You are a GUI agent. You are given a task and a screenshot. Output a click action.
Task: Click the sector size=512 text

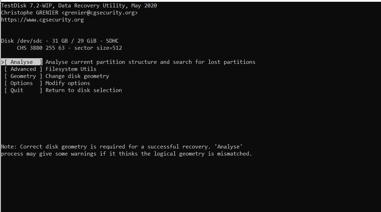(x=98, y=48)
